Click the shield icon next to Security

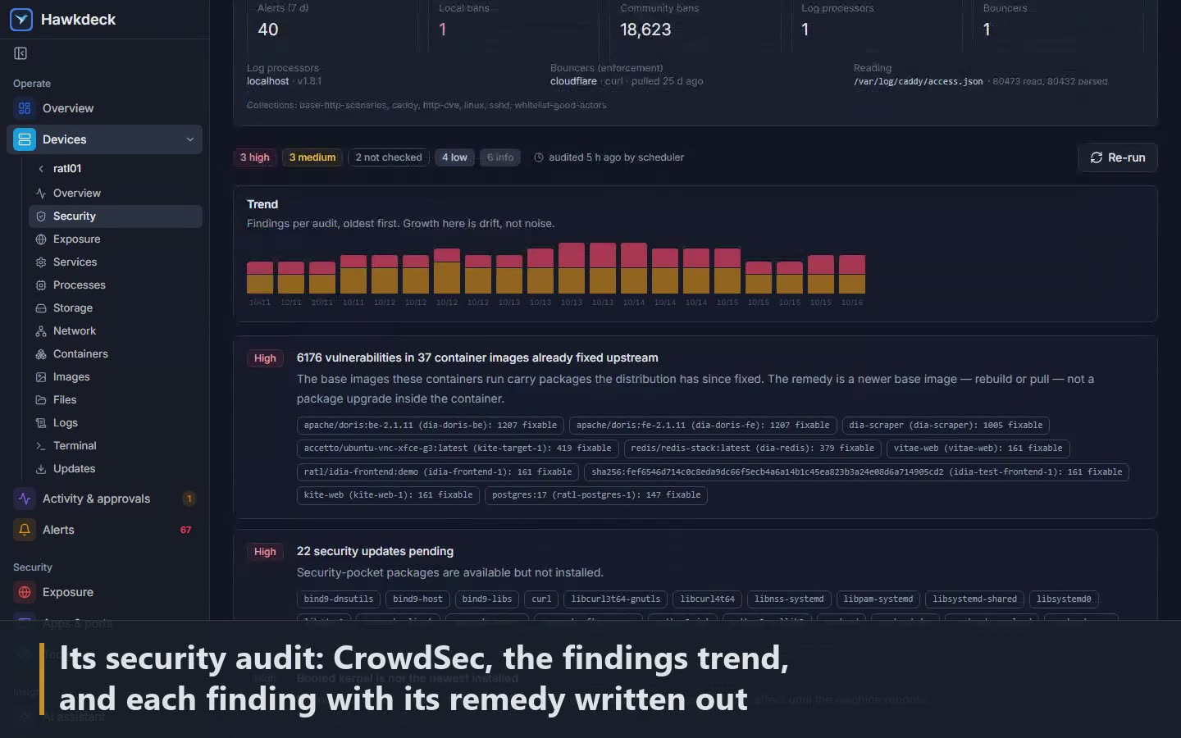click(41, 216)
